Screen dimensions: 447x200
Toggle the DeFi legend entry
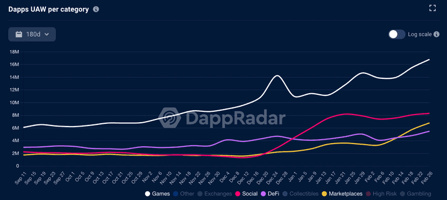(x=270, y=194)
